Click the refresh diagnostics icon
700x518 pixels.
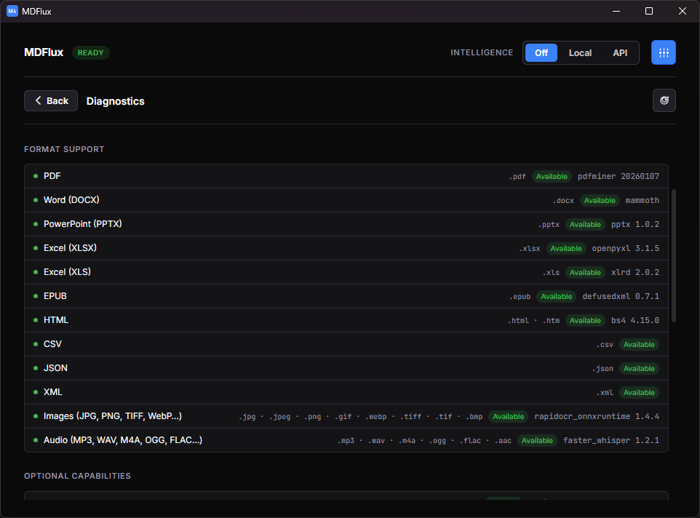coord(664,100)
